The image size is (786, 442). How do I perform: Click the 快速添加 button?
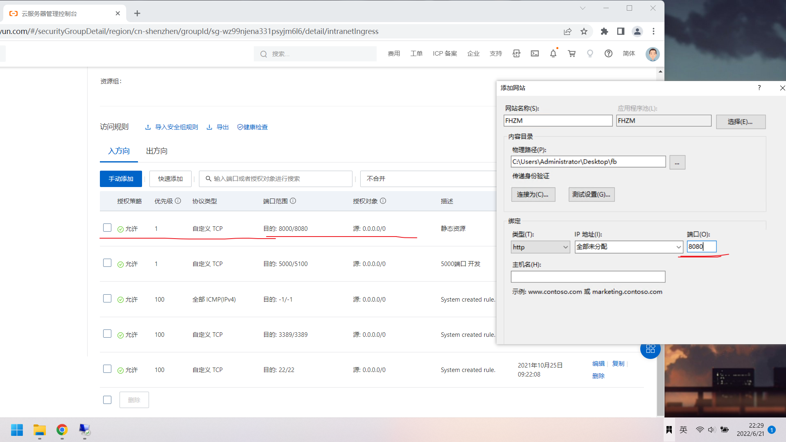click(x=170, y=179)
